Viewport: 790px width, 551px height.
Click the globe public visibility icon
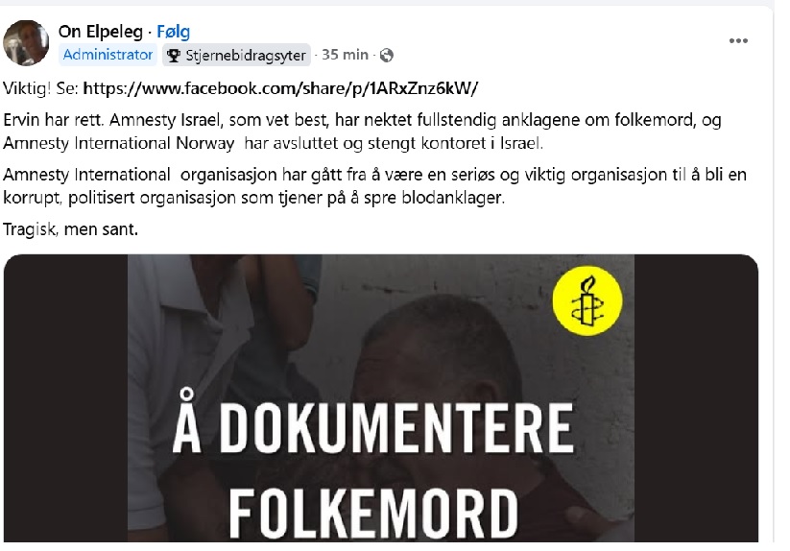point(387,55)
